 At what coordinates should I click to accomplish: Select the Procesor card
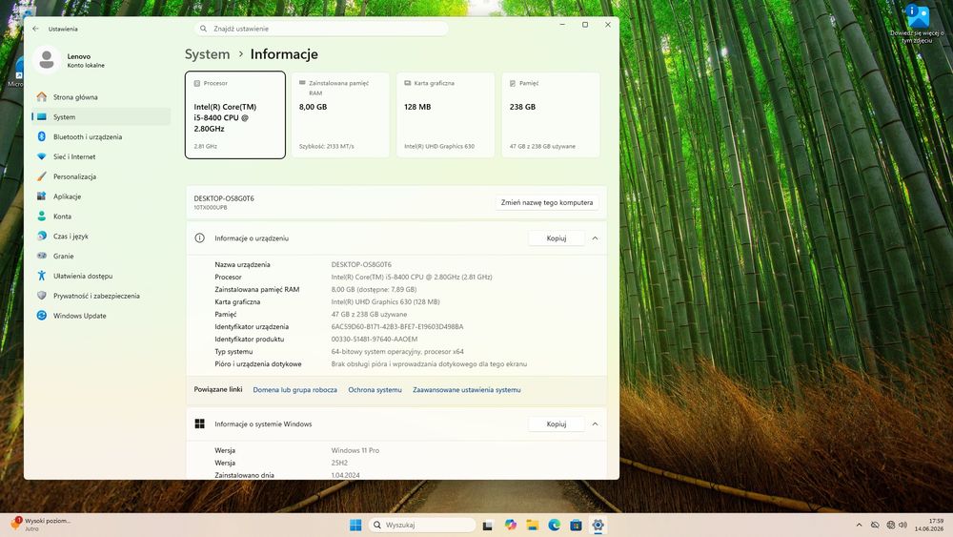(235, 115)
